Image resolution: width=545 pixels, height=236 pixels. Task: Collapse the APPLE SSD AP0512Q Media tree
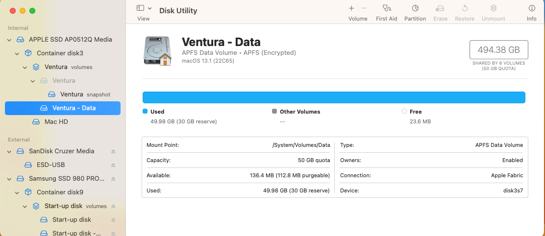(x=9, y=40)
